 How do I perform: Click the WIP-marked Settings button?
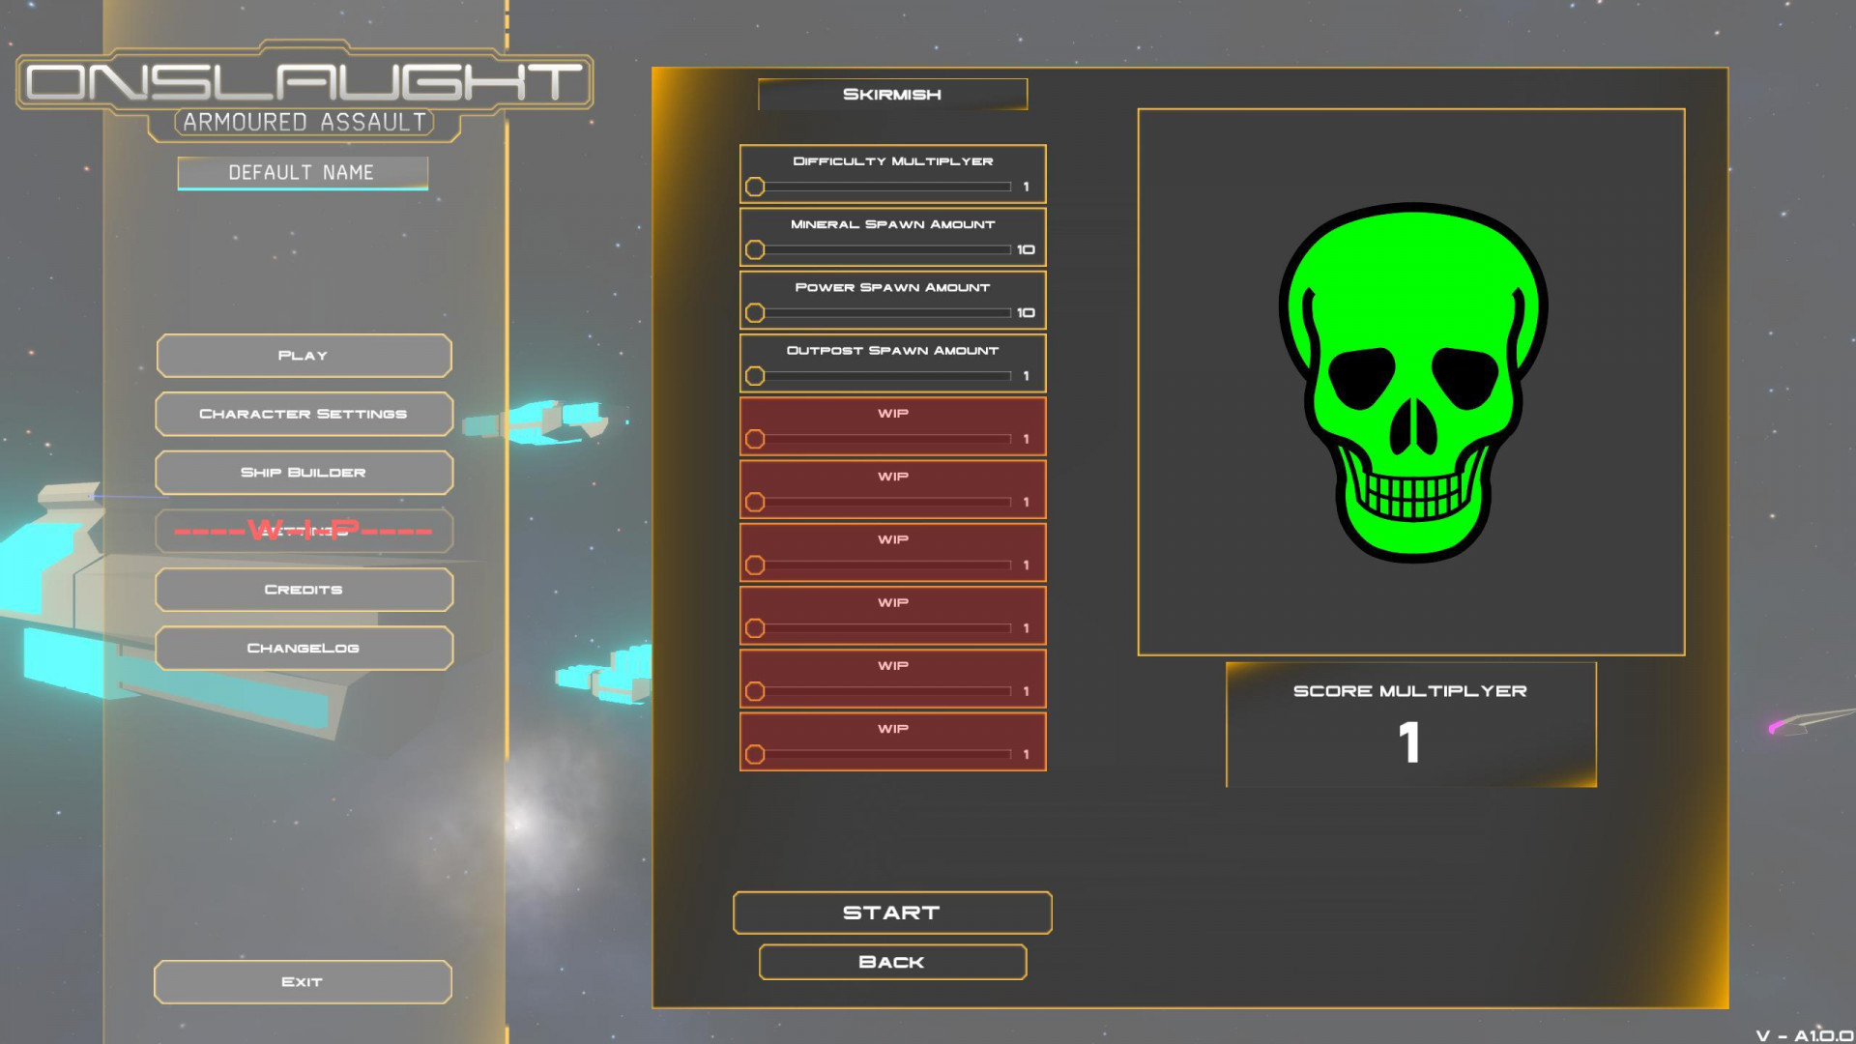click(x=304, y=531)
